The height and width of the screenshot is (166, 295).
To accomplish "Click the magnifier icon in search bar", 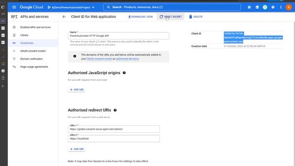I will coord(108,7).
